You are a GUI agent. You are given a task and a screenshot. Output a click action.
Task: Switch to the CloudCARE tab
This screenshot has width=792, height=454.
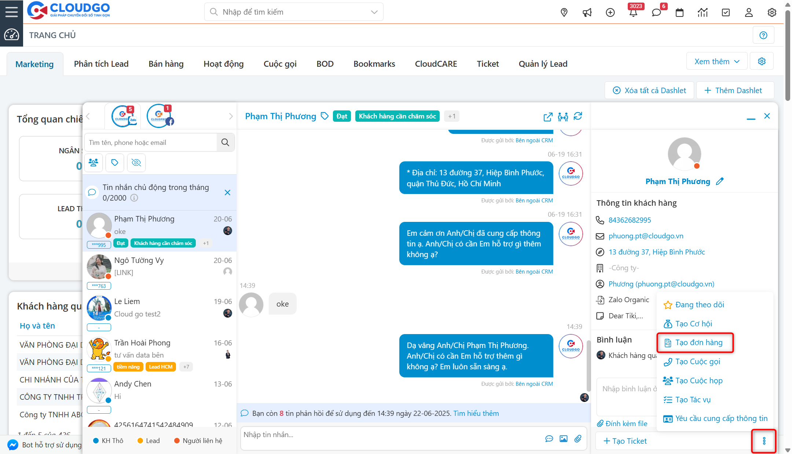pos(436,63)
